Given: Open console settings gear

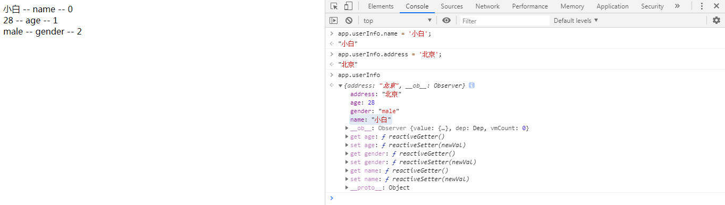Looking at the screenshot, I should coord(716,20).
